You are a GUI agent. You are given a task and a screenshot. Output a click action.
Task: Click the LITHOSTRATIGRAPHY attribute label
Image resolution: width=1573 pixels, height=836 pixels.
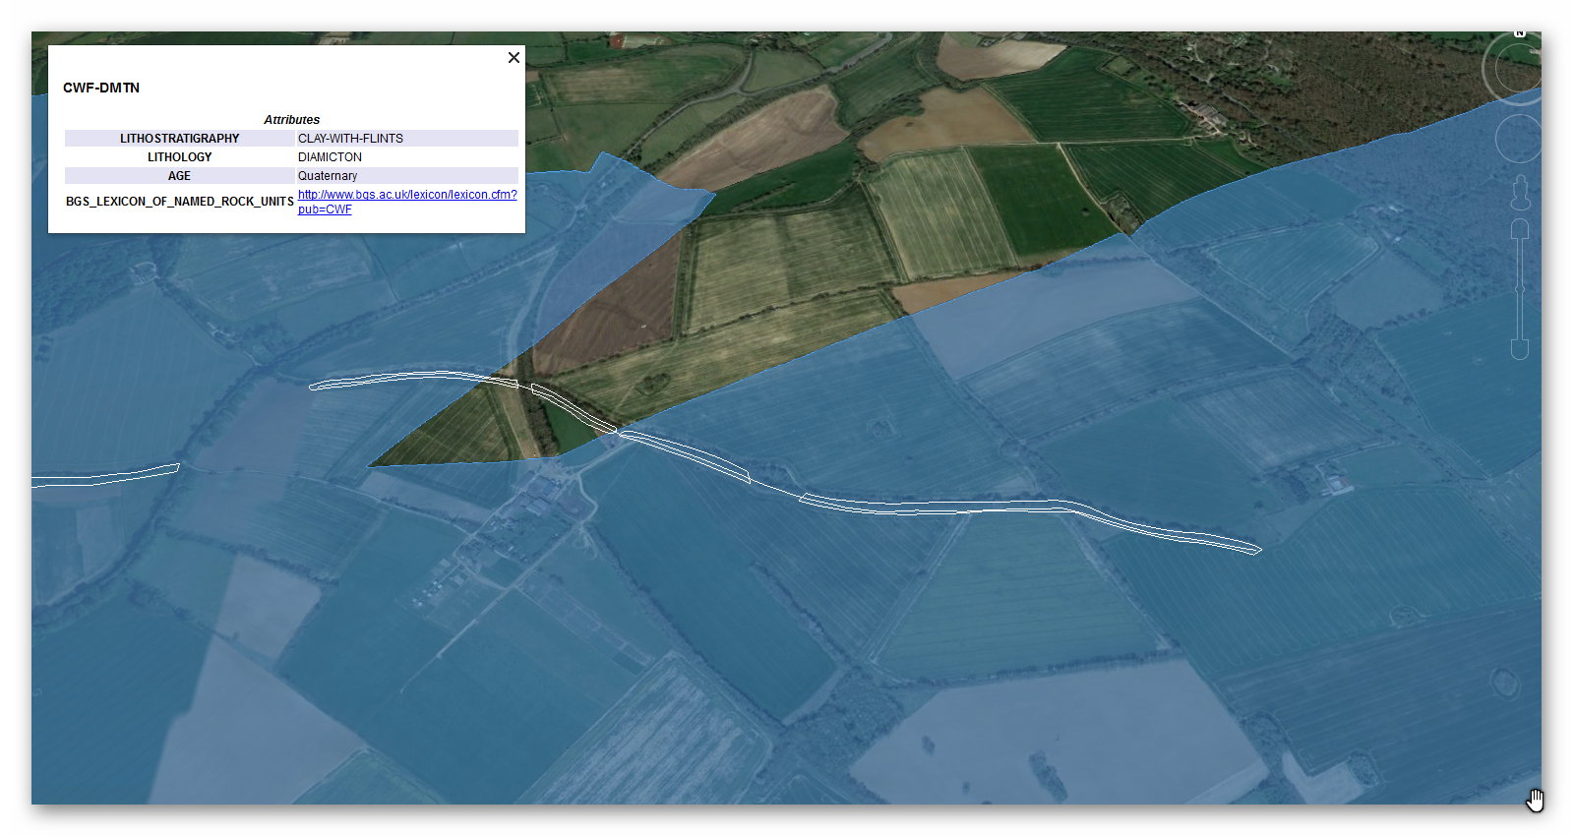[179, 139]
